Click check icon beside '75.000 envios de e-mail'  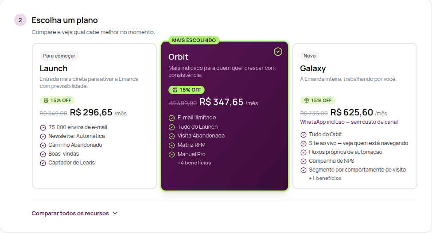43,128
